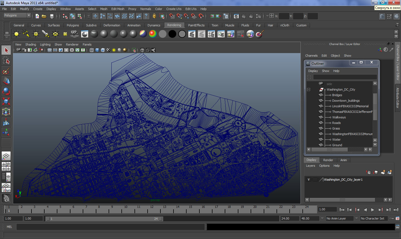Click the Show Manipulator tool

pyautogui.click(x=6, y=132)
